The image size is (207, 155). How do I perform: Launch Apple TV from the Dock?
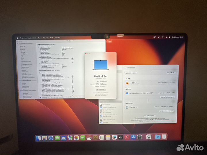pos(120,137)
